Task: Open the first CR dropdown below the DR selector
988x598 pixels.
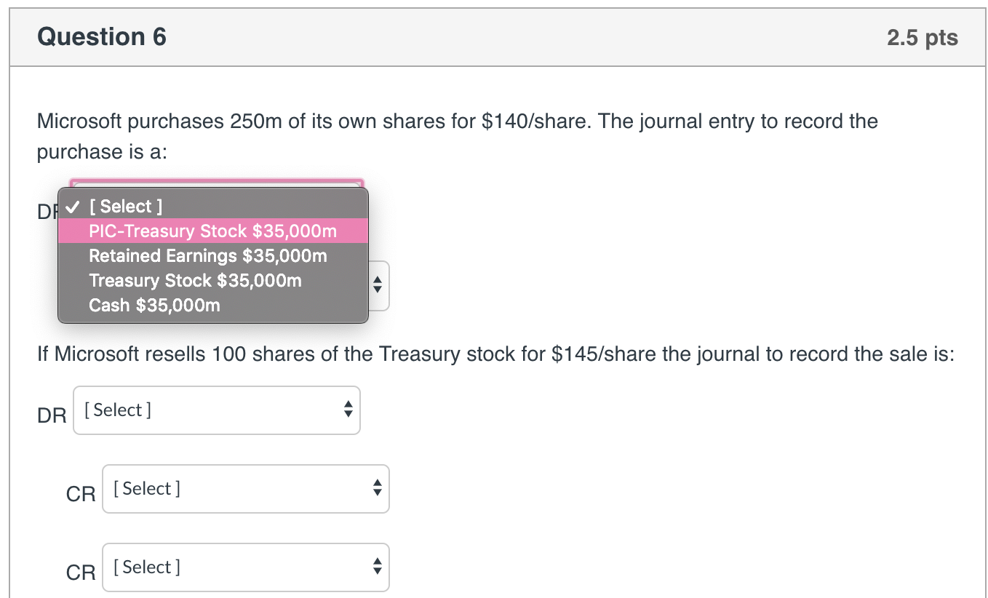Action: pos(245,488)
